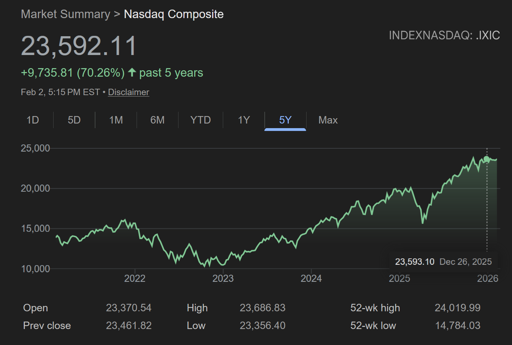This screenshot has width=512, height=345.
Task: Click the 2024 axis label on chart
Action: 311,279
